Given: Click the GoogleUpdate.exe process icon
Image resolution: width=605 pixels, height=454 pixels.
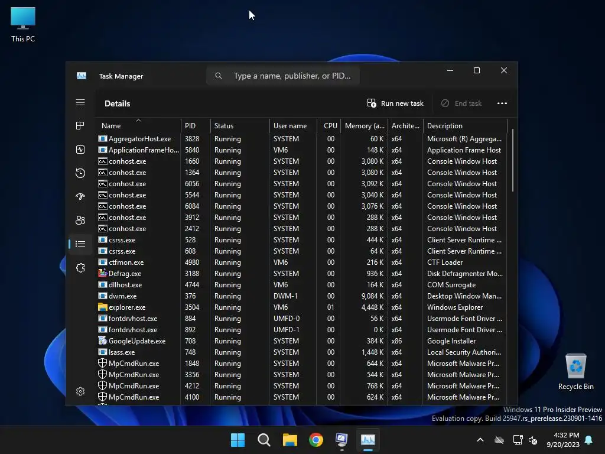Looking at the screenshot, I should point(102,341).
